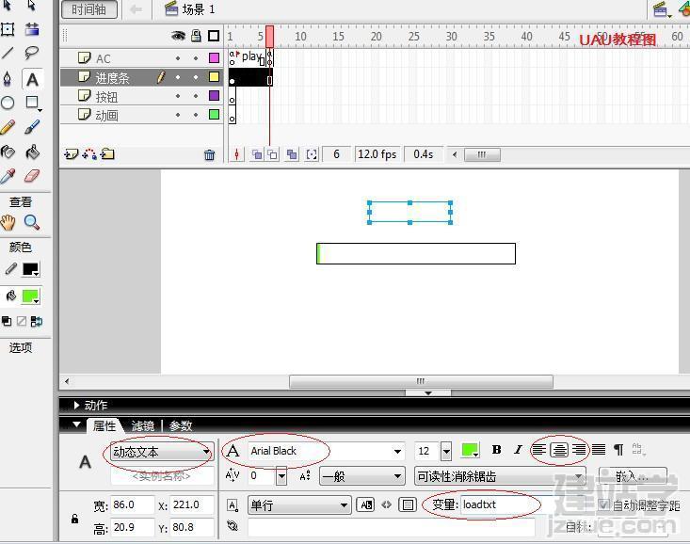Select the Ink Bottle tool
The height and width of the screenshot is (544, 690).
8,152
